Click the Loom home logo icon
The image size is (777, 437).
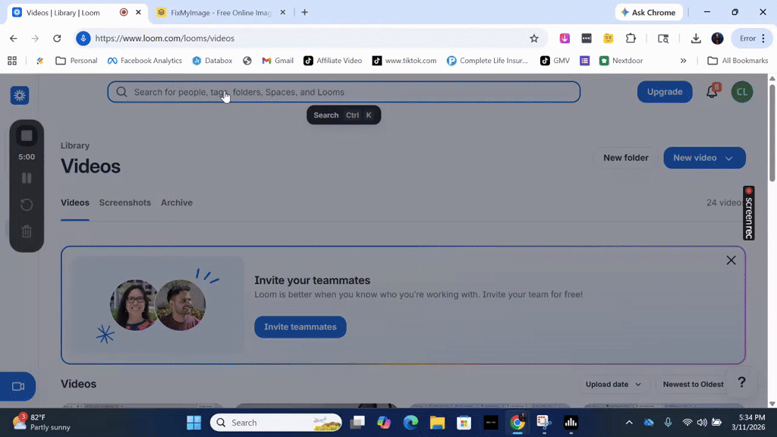point(20,95)
